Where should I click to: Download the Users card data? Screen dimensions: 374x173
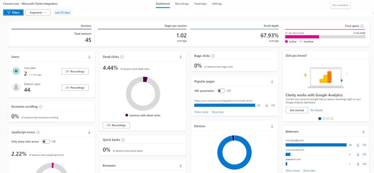(89, 57)
